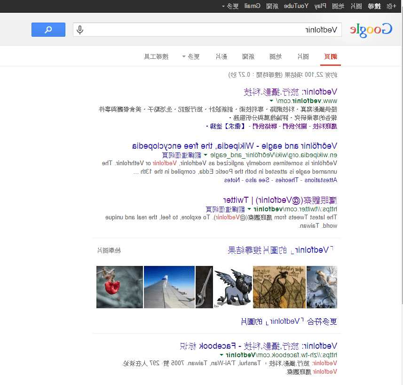403x385 pixels.
Task: Focus the search box containing Vedfolnir
Action: coord(207,30)
